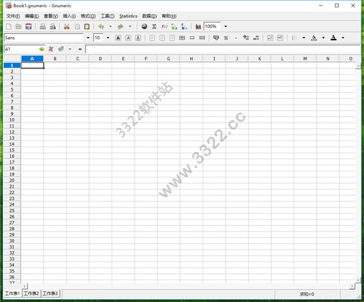The height and width of the screenshot is (302, 364).
Task: Click the equals sign formula button
Action: 80,49
